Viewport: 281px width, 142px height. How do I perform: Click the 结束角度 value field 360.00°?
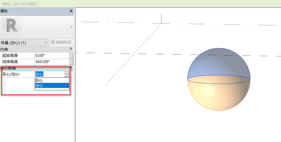(x=52, y=62)
